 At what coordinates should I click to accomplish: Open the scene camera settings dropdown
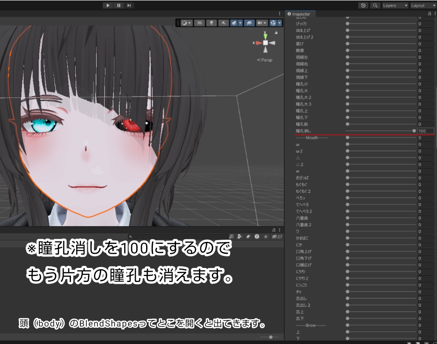tap(261, 23)
